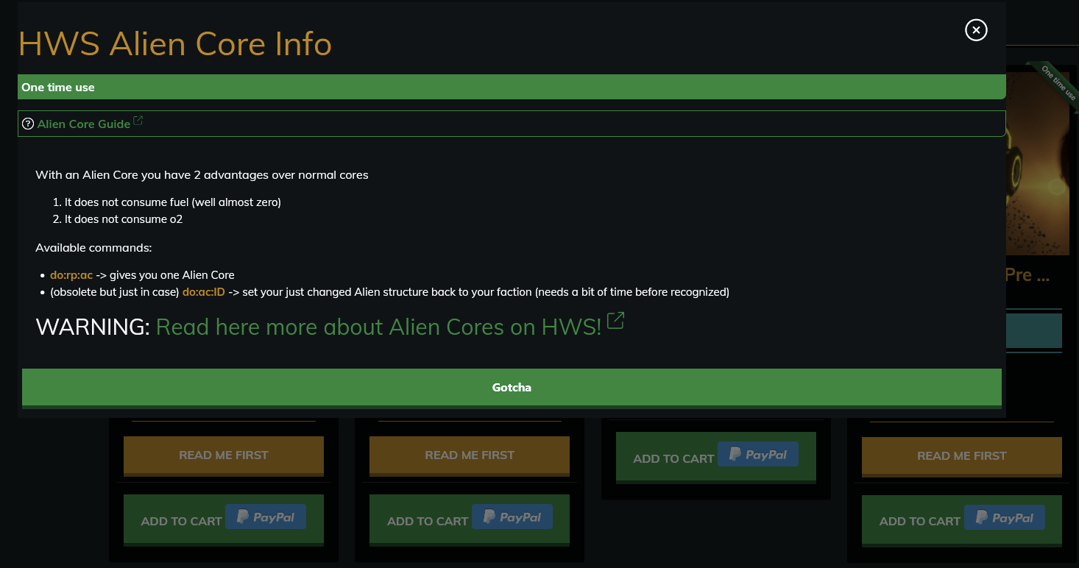Open 'Read here more about Alien Cores' link
Image resolution: width=1079 pixels, height=568 pixels.
pos(379,327)
